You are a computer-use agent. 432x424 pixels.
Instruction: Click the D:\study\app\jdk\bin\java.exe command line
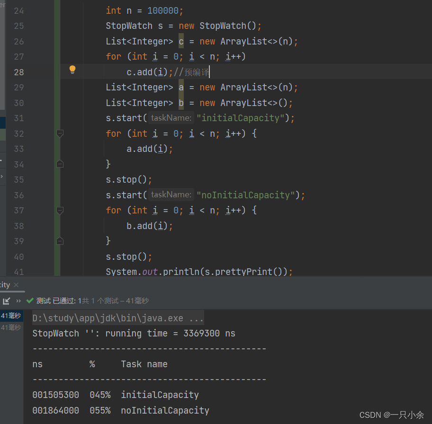pos(118,318)
